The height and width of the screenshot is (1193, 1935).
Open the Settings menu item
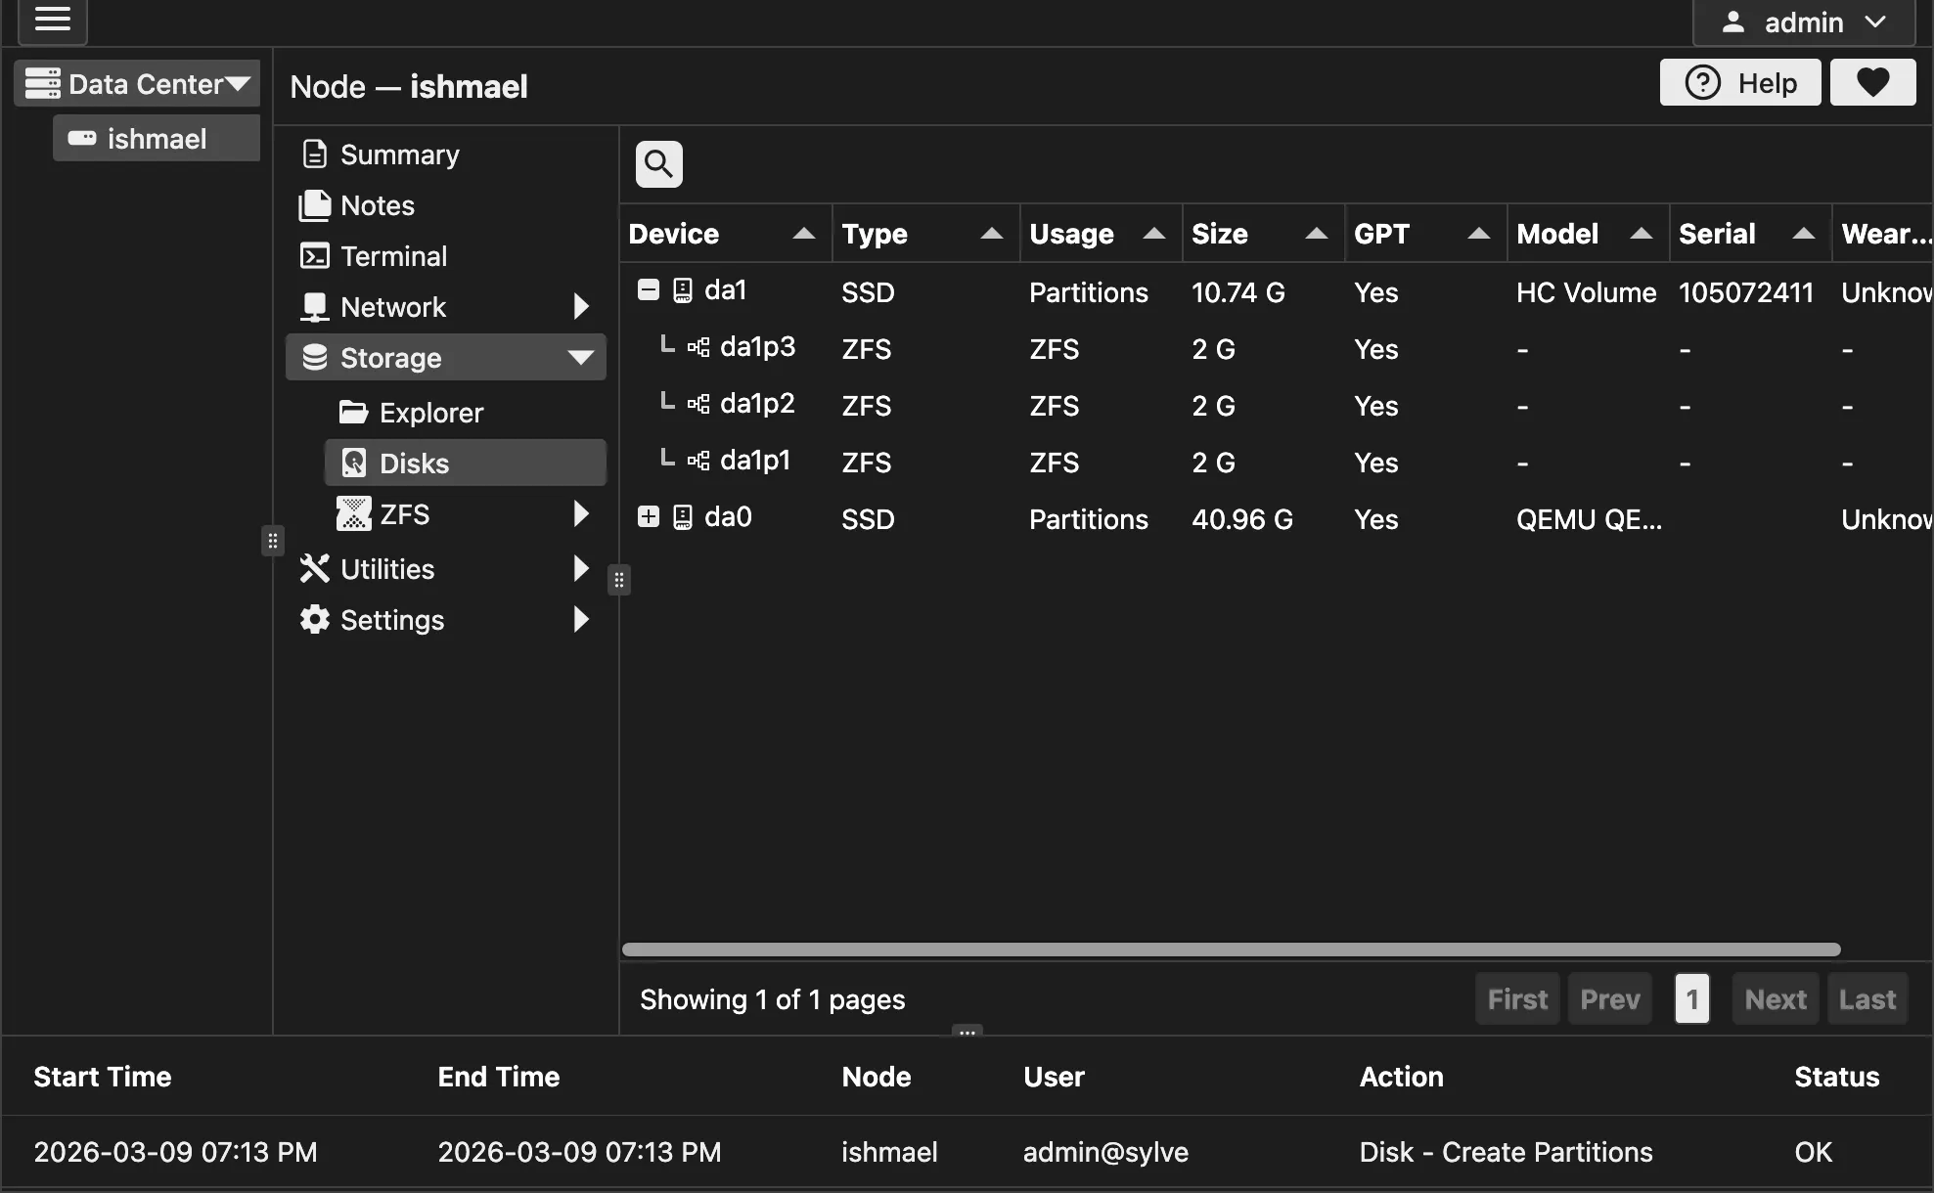[x=391, y=620]
